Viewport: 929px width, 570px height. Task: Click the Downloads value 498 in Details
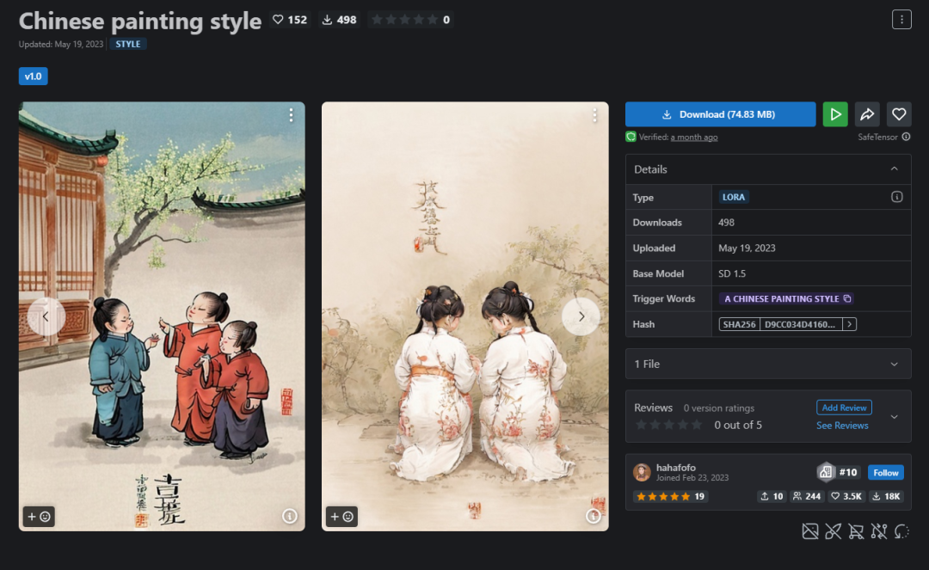726,223
